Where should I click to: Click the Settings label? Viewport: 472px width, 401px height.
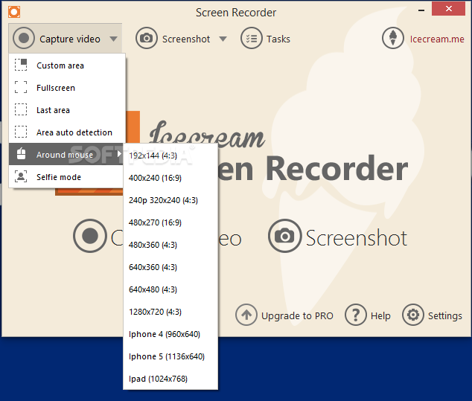(445, 316)
